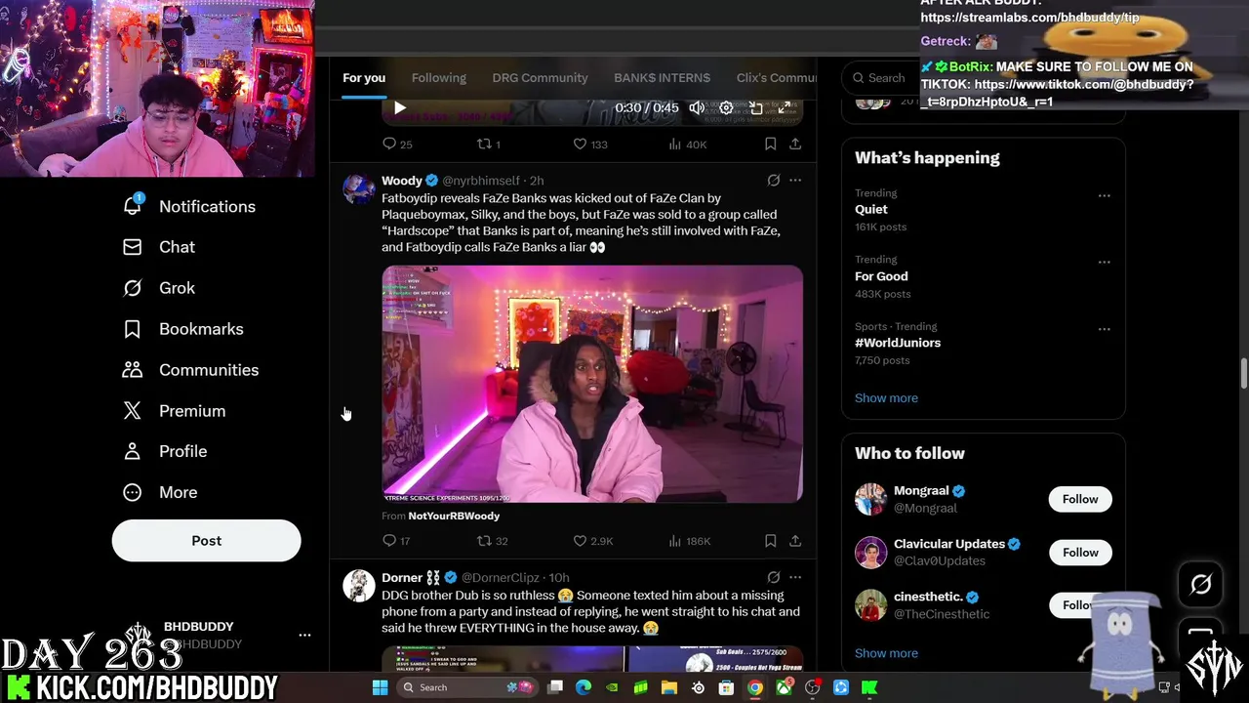1249x703 pixels.
Task: Play the top video at 0:30
Action: 399,108
